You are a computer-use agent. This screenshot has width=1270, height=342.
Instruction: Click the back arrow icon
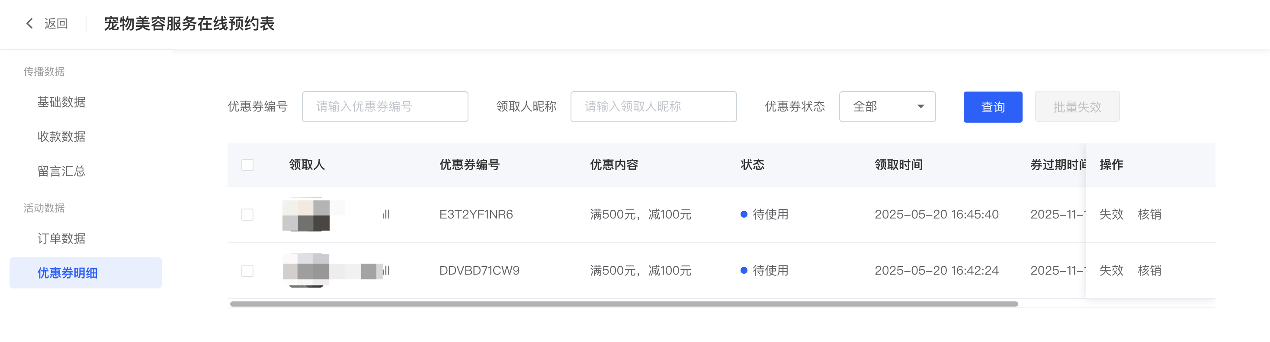coord(29,24)
